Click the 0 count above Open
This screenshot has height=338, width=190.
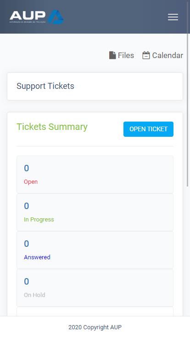(27, 168)
